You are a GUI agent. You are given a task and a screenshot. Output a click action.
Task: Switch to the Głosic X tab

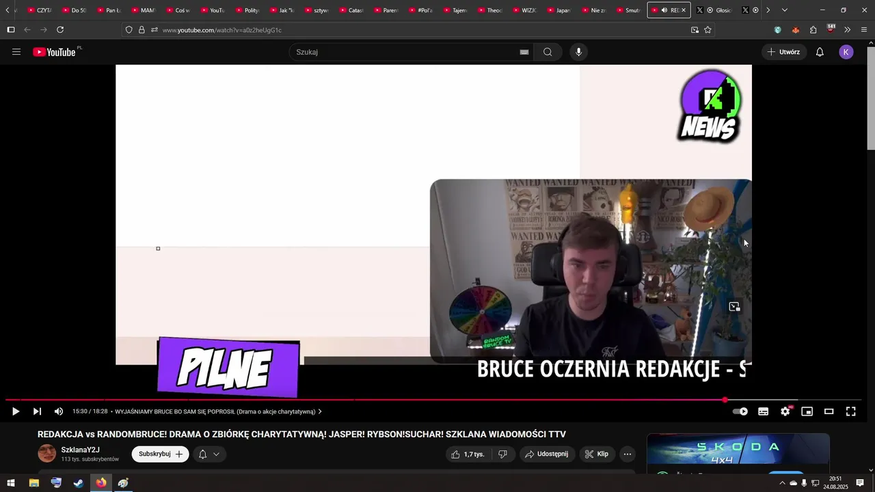pyautogui.click(x=715, y=10)
